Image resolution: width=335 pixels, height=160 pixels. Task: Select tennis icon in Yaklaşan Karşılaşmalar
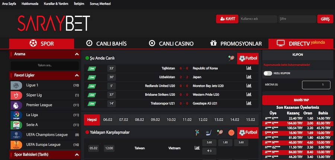(220, 133)
